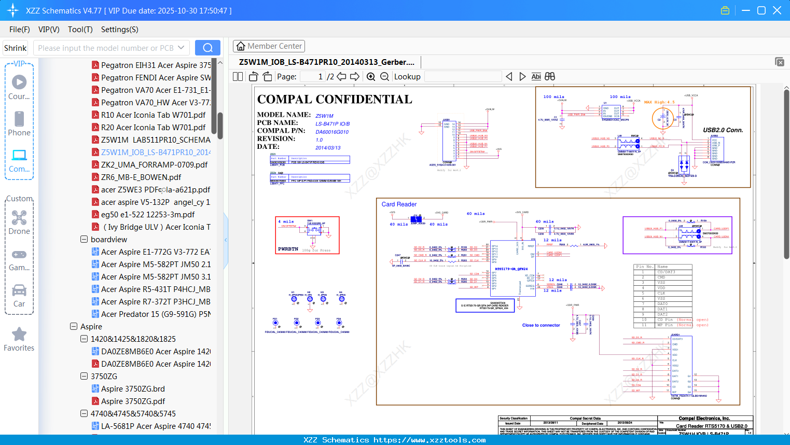
Task: Open Member Center
Action: tap(269, 46)
